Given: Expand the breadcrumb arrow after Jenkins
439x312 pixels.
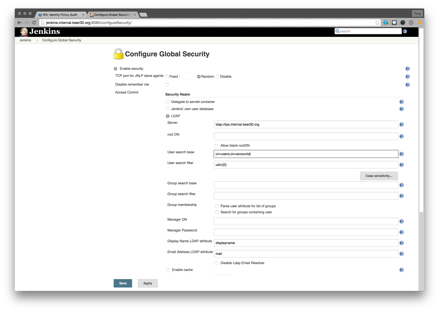Looking at the screenshot, I should coord(37,40).
